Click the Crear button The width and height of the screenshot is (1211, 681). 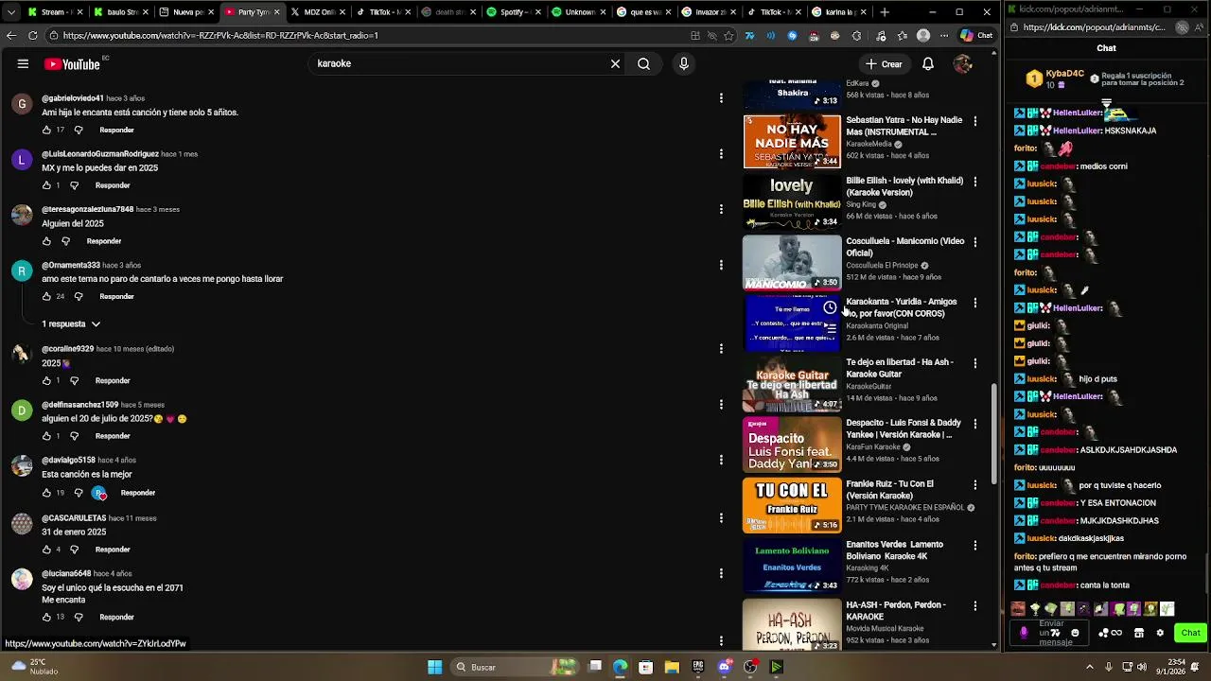[x=884, y=63]
